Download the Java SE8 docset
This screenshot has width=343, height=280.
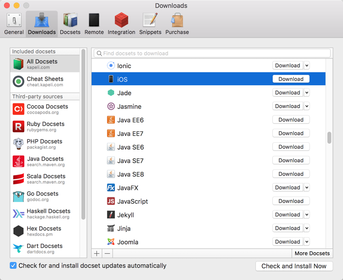[291, 174]
